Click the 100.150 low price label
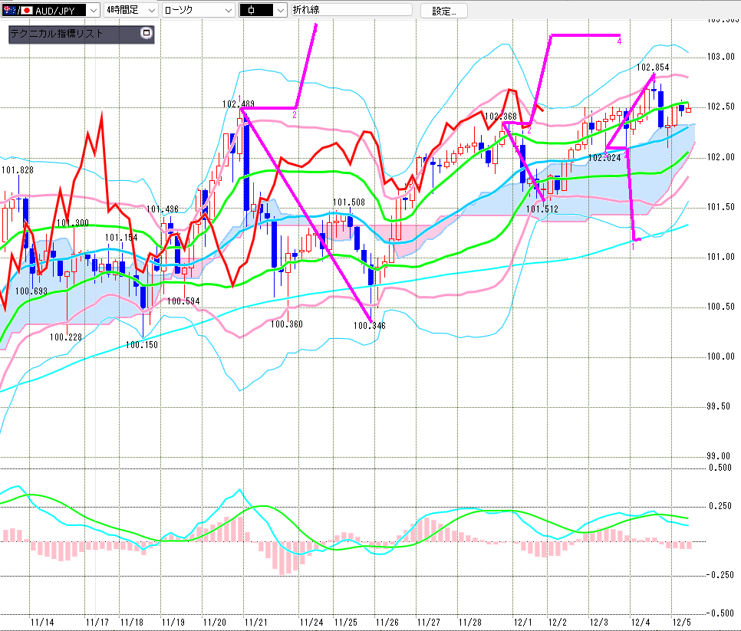This screenshot has width=741, height=631. [x=141, y=345]
